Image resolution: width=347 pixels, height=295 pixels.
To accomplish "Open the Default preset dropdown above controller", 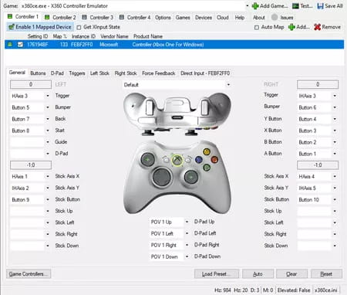I will (x=228, y=84).
